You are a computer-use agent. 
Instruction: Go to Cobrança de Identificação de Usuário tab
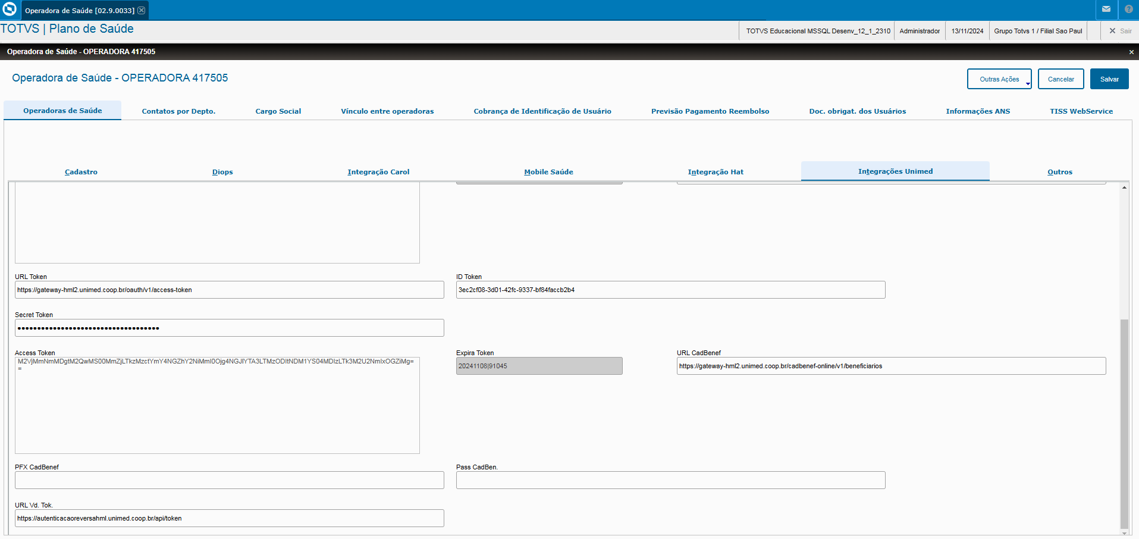click(x=542, y=111)
